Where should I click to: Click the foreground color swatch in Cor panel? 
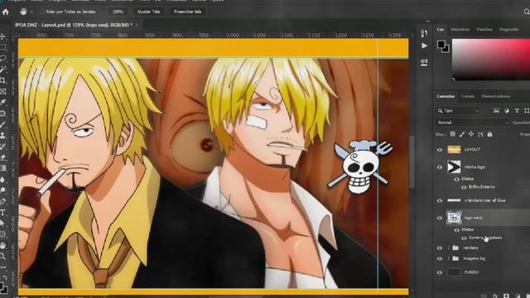(x=441, y=45)
